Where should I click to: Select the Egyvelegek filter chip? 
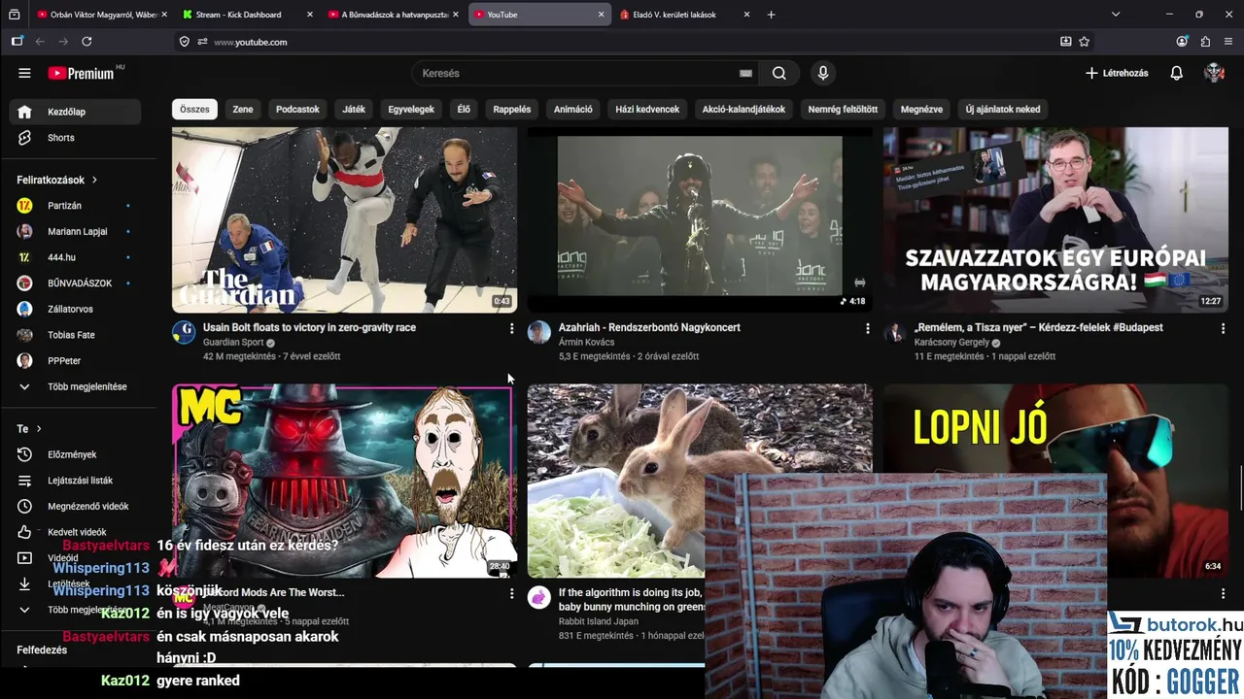coord(411,109)
